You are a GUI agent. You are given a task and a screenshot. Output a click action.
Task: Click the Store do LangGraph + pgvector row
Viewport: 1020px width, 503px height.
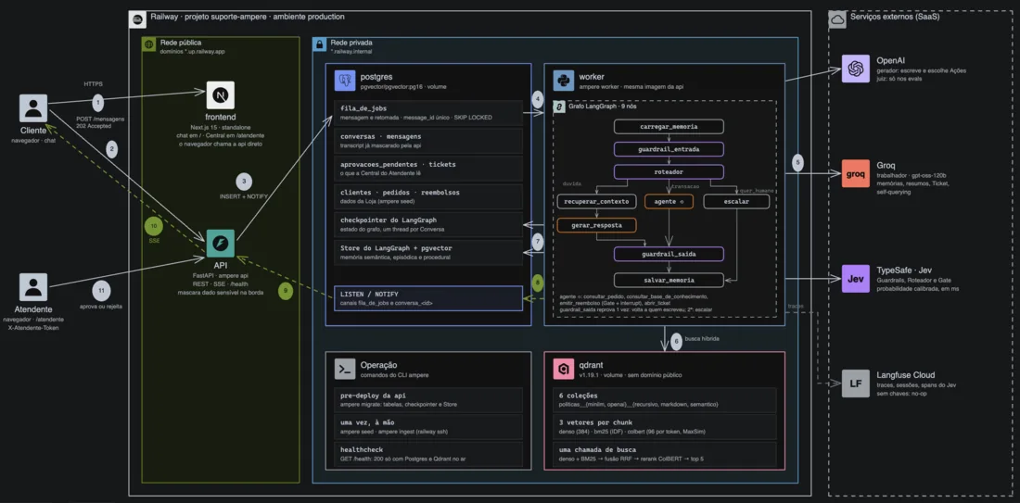[x=428, y=252]
